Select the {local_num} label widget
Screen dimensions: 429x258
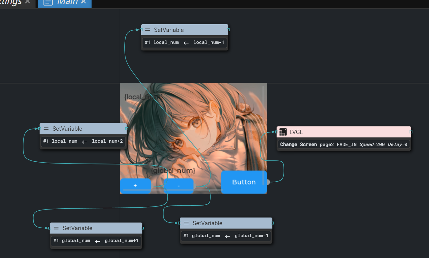pyautogui.click(x=143, y=97)
